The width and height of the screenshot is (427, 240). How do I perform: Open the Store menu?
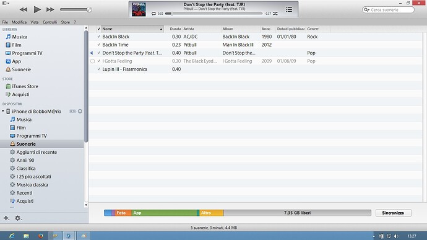coord(66,22)
